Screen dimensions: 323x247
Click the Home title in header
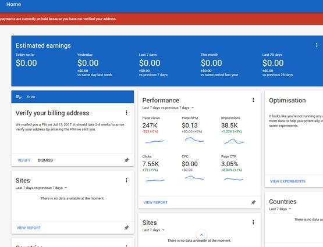[x=13, y=4]
